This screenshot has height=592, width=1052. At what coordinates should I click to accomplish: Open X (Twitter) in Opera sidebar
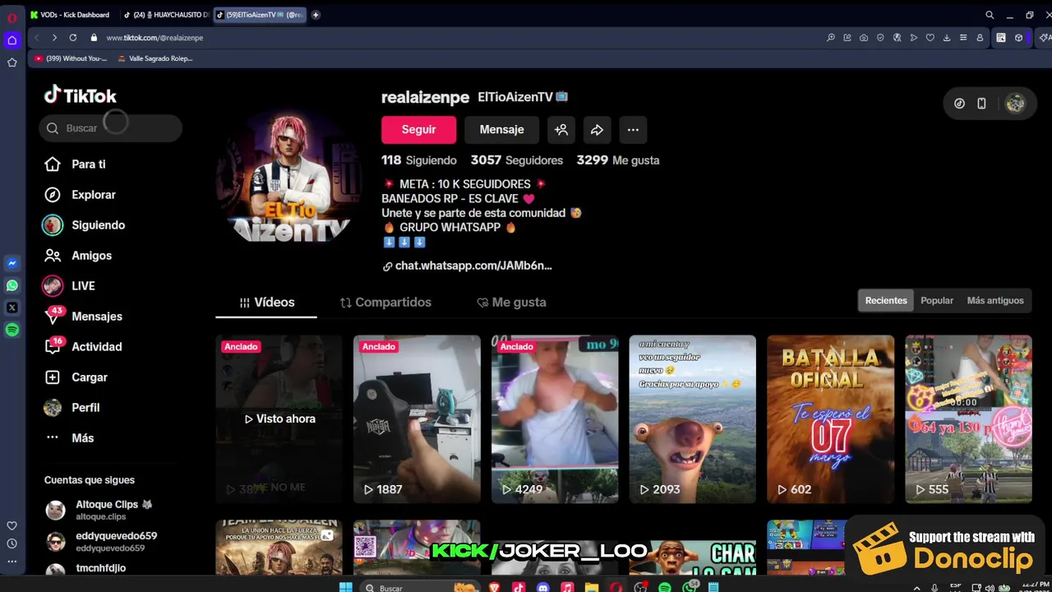click(x=12, y=308)
